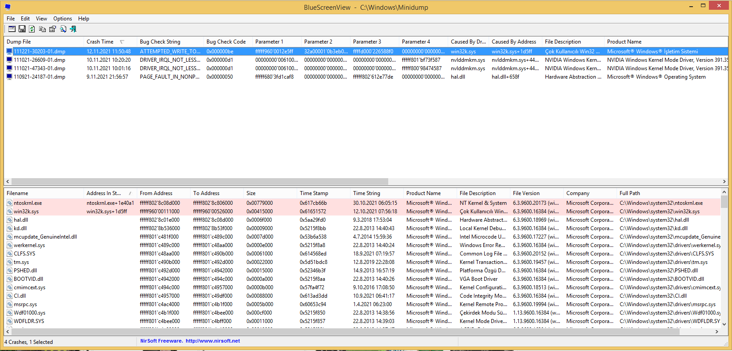The height and width of the screenshot is (351, 732).
Task: Click the 0x000000be bug check code cell
Action: [220, 52]
